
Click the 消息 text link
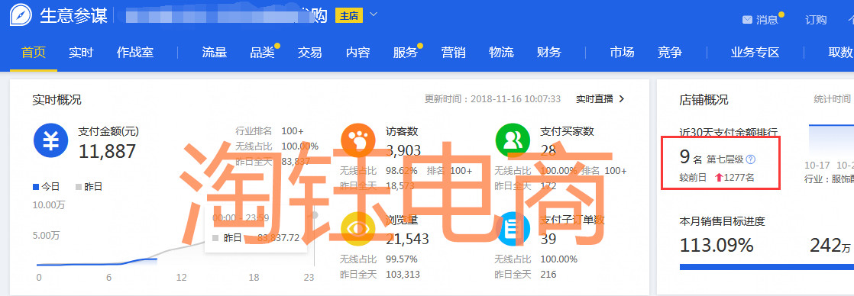(767, 20)
